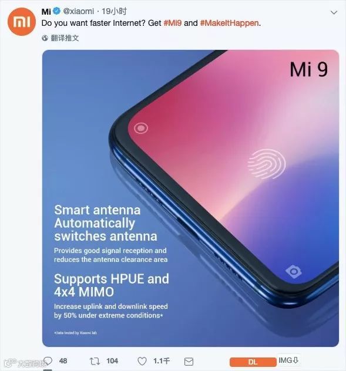The width and height of the screenshot is (346, 371).
Task: Click the reply speech bubble icon
Action: pyautogui.click(x=48, y=361)
